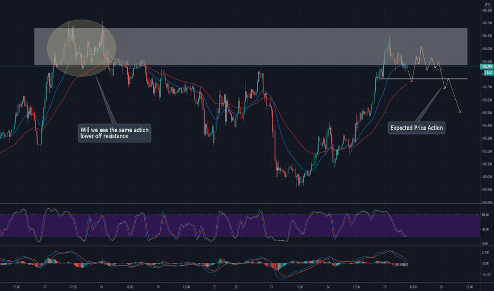The height and width of the screenshot is (291, 494).
Task: Click the -0.100 MACD scale value
Action: pyautogui.click(x=485, y=275)
